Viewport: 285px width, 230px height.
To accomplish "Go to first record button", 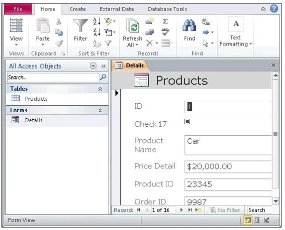I will tap(138, 210).
